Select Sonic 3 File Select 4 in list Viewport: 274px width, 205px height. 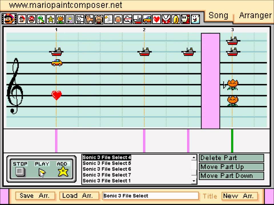click(x=107, y=157)
